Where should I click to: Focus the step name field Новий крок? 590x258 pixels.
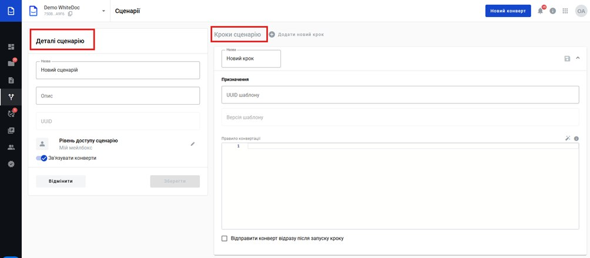coord(251,59)
